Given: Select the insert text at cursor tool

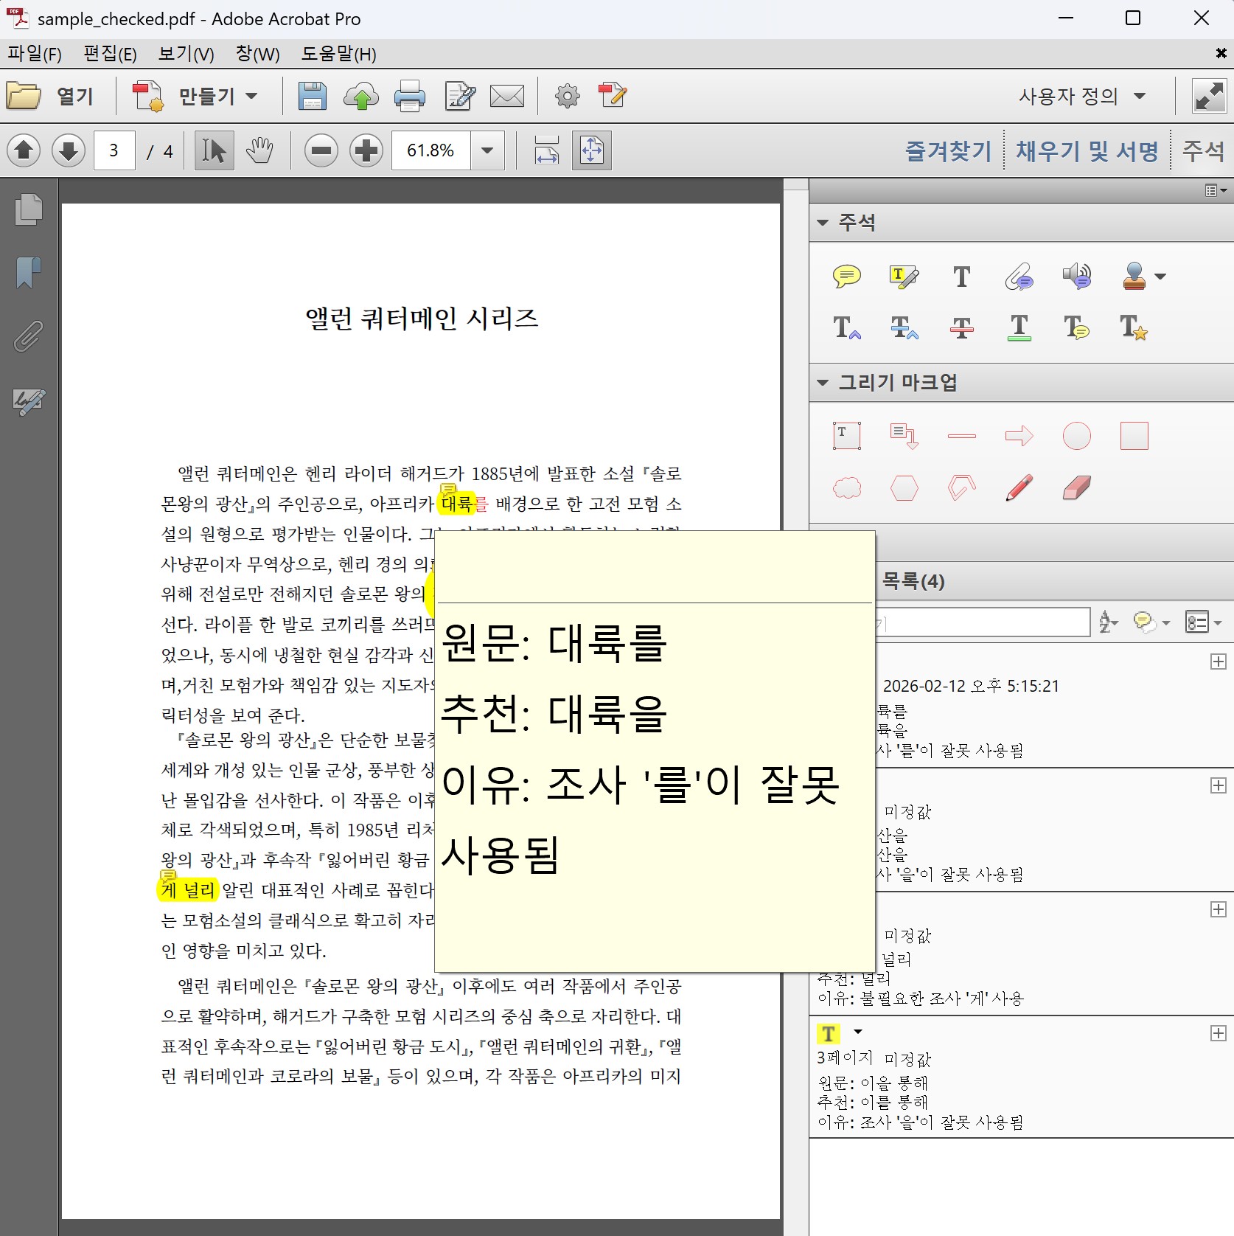Looking at the screenshot, I should [847, 327].
